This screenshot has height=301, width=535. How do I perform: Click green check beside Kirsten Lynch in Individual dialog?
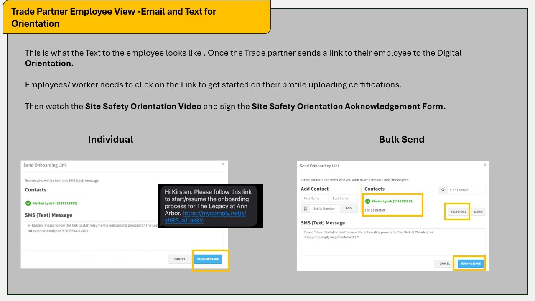(x=28, y=203)
